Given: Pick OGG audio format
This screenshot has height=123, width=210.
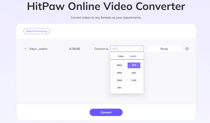Looking at the screenshot, I should coord(119,80).
